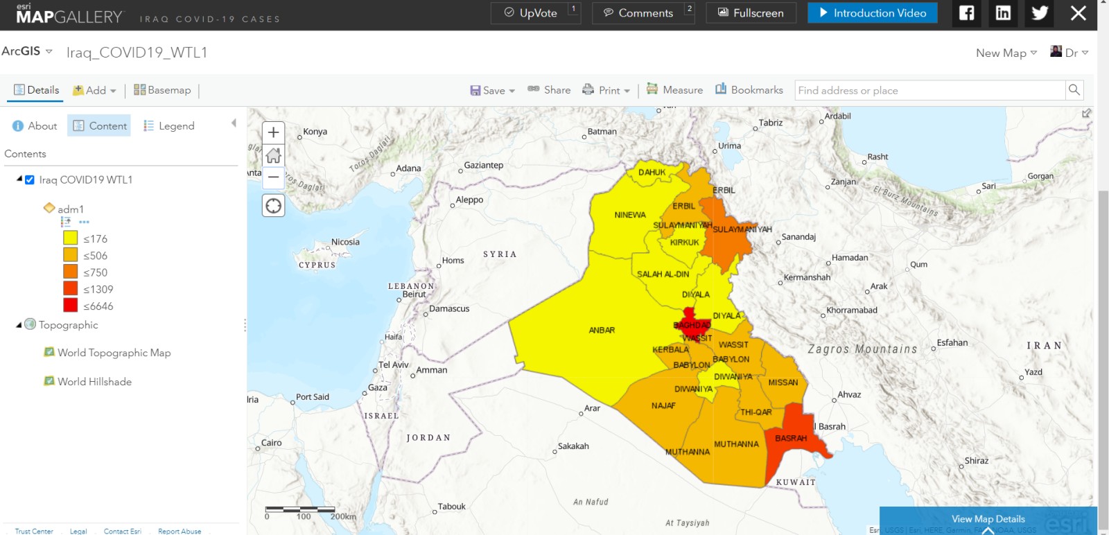Click World Topographic Map layer icon

pyautogui.click(x=49, y=352)
